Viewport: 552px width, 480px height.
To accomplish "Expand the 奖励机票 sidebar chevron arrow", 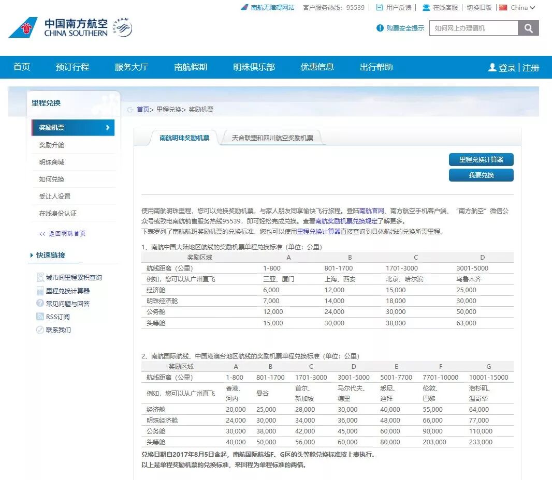I will tap(108, 127).
